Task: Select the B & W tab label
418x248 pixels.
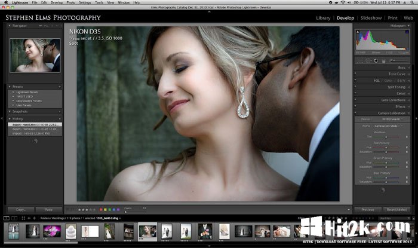Action: point(401,80)
